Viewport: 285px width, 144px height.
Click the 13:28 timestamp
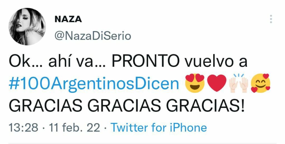tap(24, 128)
